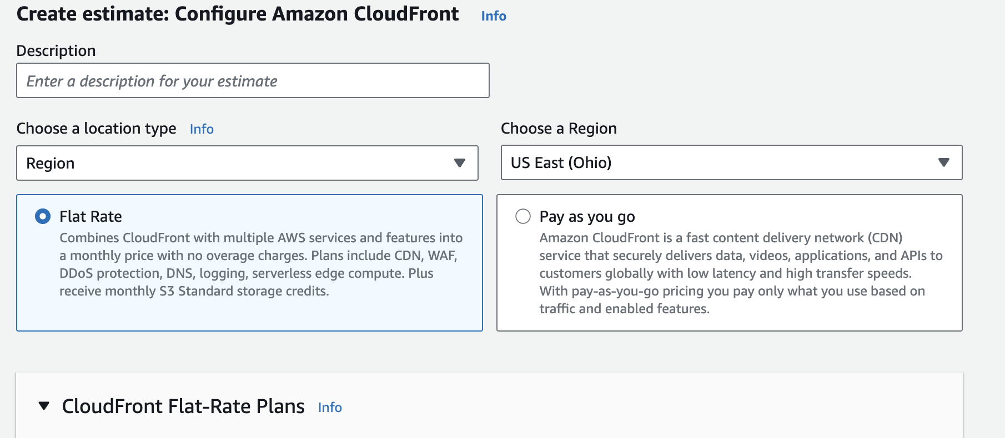
Task: Click the Create estimate page heading
Action: click(x=238, y=14)
